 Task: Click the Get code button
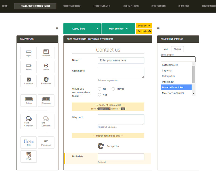(x=144, y=31)
